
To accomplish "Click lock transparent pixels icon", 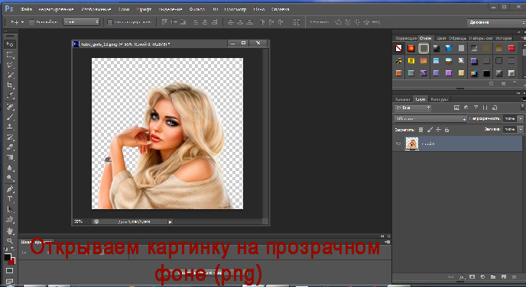I will point(421,130).
